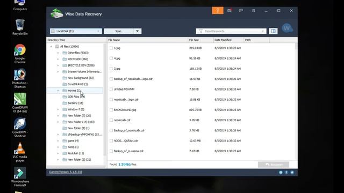Open Photoshop shortcut desktop icon
344x193 pixels.
[20, 78]
